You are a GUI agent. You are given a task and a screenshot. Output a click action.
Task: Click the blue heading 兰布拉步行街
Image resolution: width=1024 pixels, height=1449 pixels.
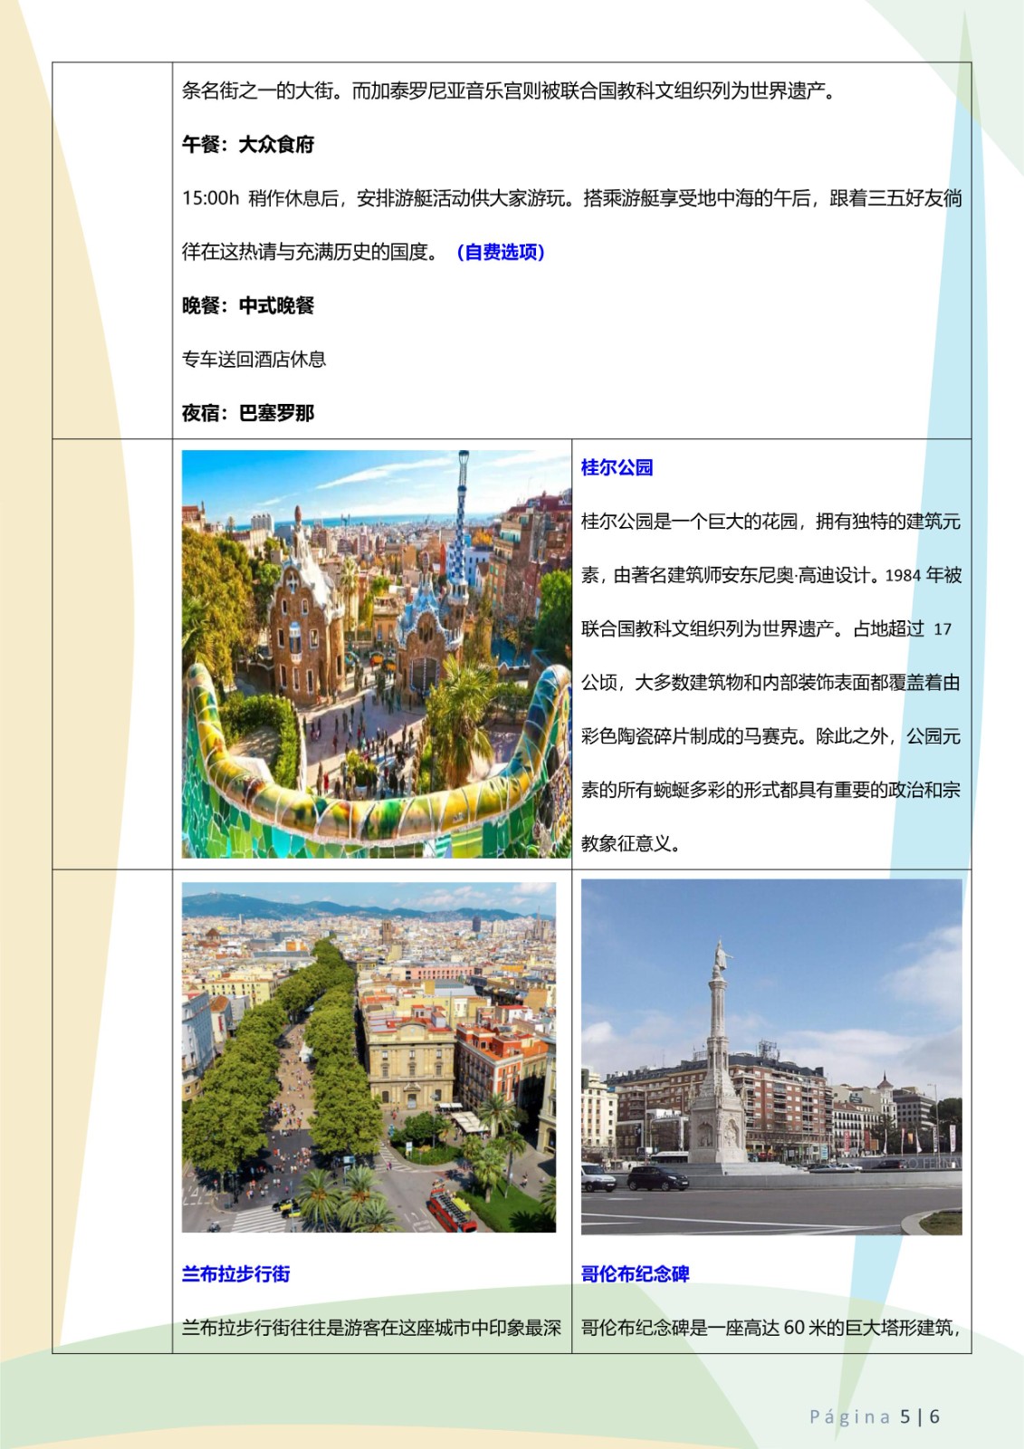pos(236,1274)
